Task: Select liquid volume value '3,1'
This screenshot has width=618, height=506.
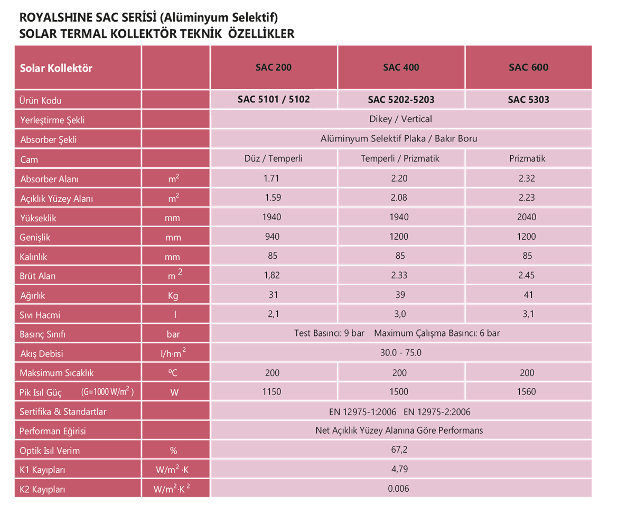Action: point(528,314)
